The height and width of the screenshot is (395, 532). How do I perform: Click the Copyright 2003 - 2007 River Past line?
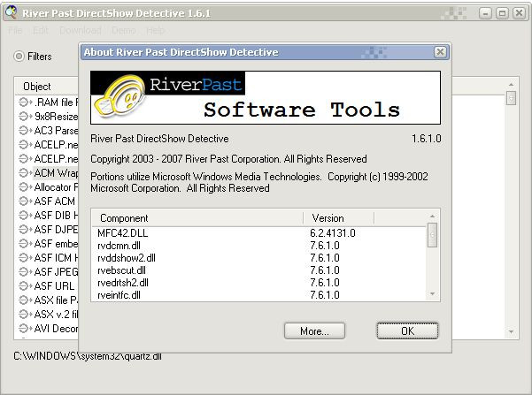tap(228, 159)
